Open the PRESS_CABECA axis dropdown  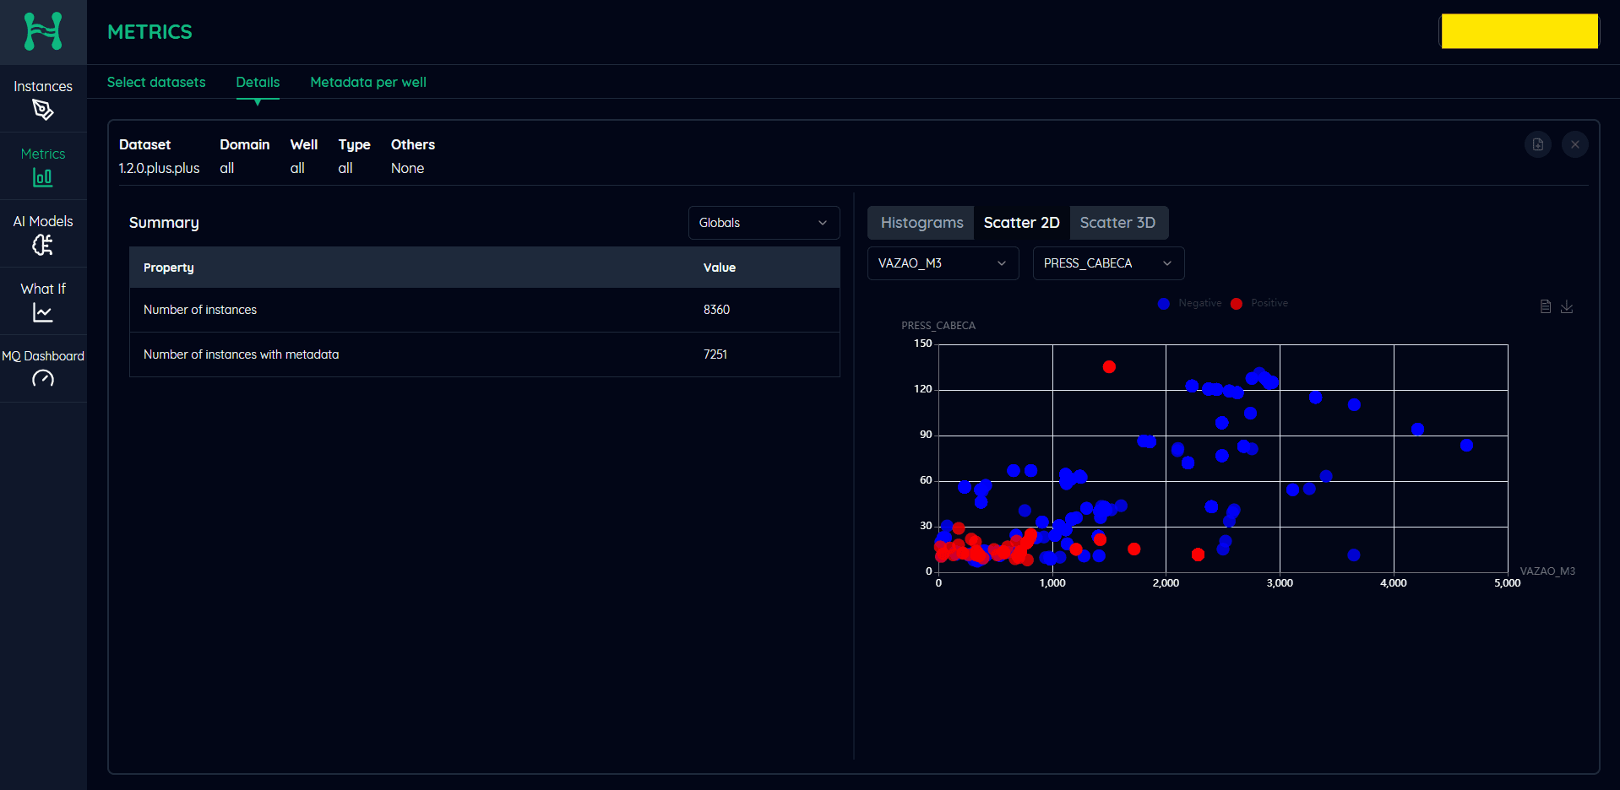tap(1108, 263)
